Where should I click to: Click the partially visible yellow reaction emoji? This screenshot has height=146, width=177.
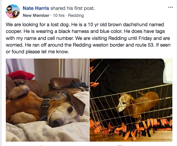41,145
